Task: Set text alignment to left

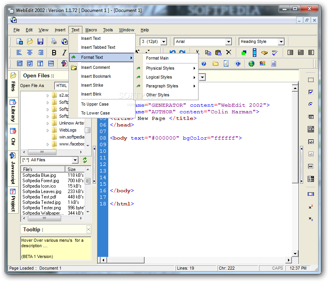Action: [x=19, y=52]
